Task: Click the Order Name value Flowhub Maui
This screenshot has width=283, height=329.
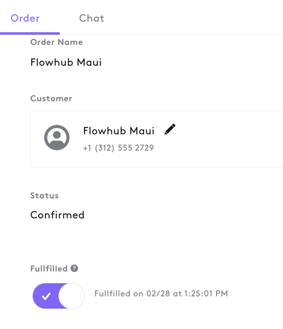Action: 66,62
